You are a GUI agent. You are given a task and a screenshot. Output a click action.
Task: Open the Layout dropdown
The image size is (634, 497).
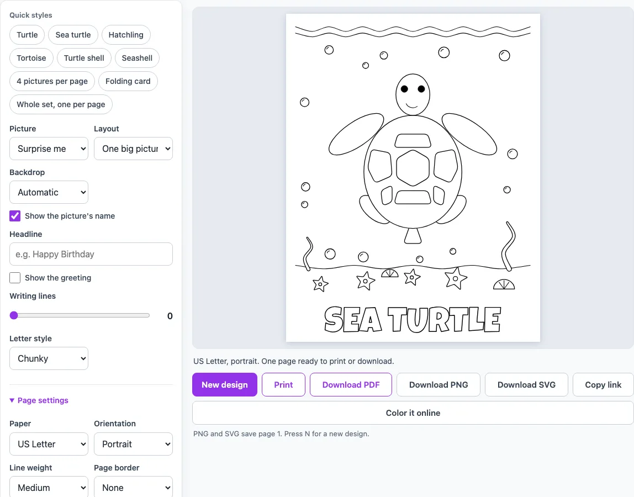134,149
